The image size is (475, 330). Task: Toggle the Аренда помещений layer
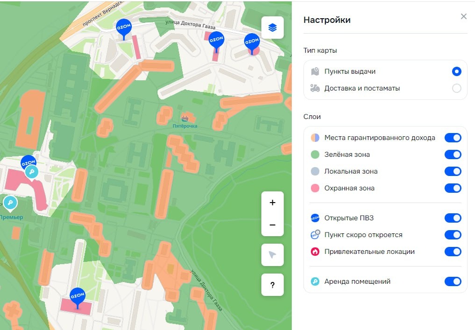pyautogui.click(x=453, y=281)
